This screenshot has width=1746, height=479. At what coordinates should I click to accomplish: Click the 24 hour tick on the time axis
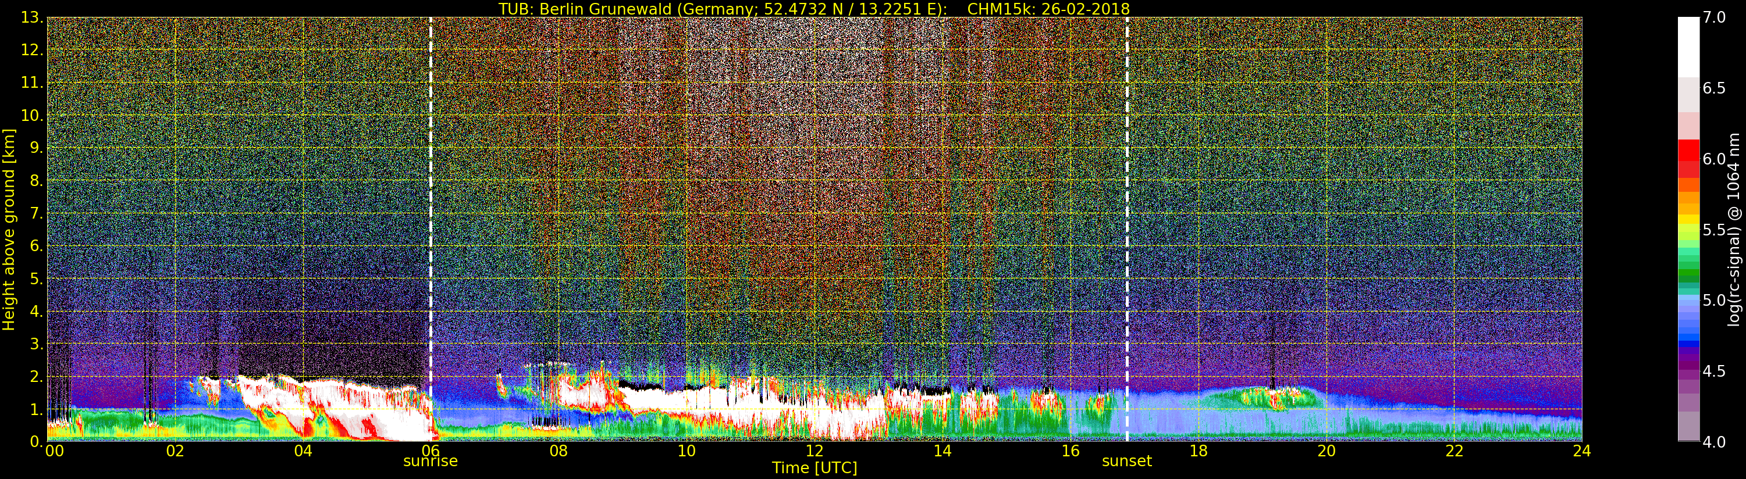1581,451
